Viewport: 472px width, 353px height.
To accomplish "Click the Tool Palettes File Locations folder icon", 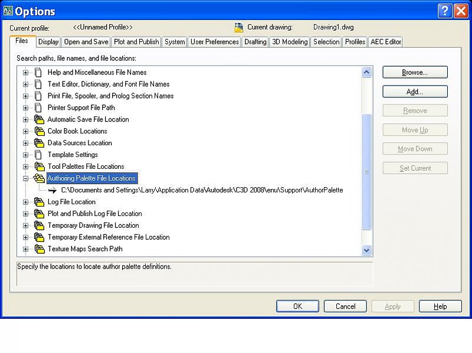I will pos(39,166).
